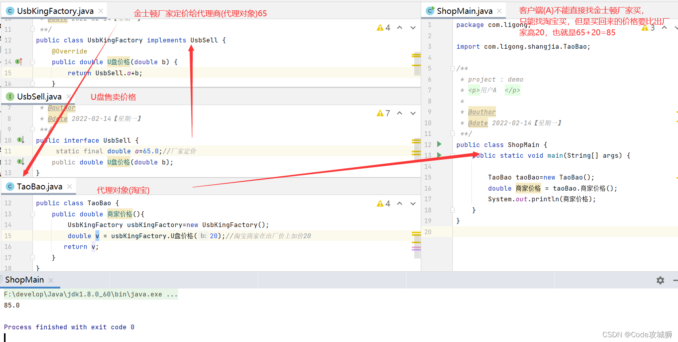This screenshot has height=342, width=678.
Task: Jump to previous highlighted error in UsbSell
Action: coord(400,113)
